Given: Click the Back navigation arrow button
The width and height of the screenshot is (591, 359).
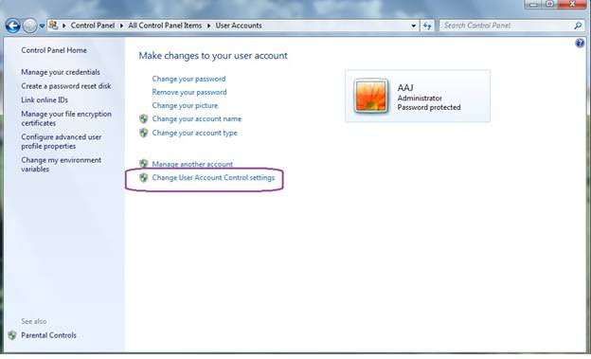Looking at the screenshot, I should coord(13,26).
